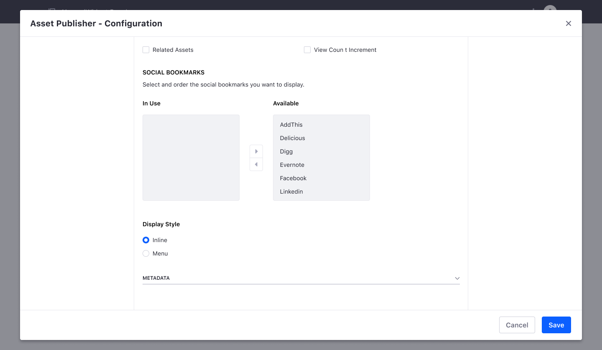Choose the Menu display style
Image resolution: width=602 pixels, height=350 pixels.
point(146,253)
